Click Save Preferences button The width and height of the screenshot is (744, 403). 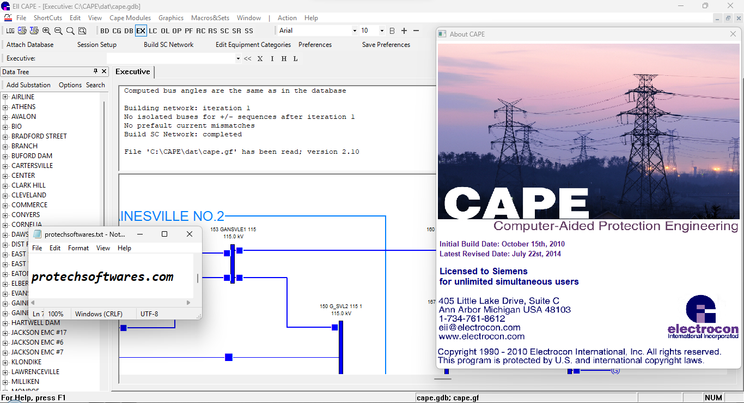coord(386,45)
